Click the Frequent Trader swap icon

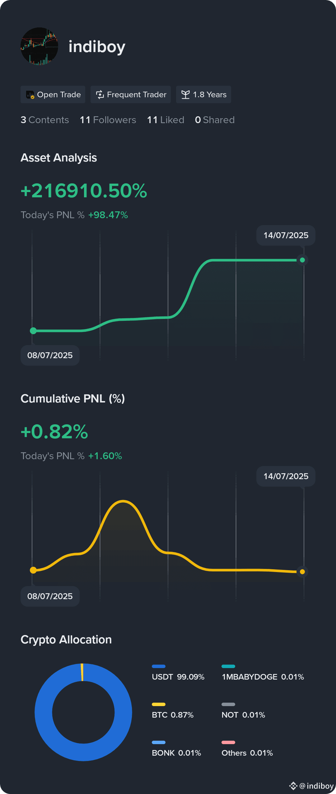click(x=100, y=94)
